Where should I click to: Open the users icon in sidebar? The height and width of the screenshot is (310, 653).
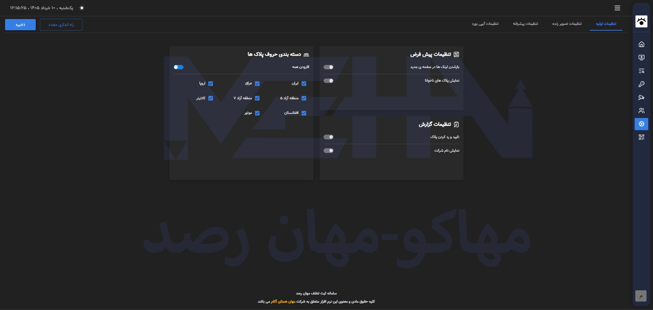641,110
